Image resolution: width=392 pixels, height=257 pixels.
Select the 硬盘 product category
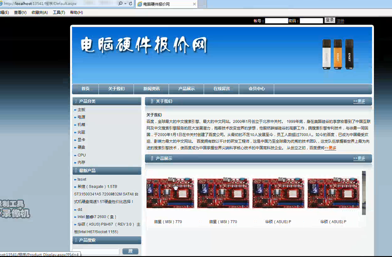point(81,147)
